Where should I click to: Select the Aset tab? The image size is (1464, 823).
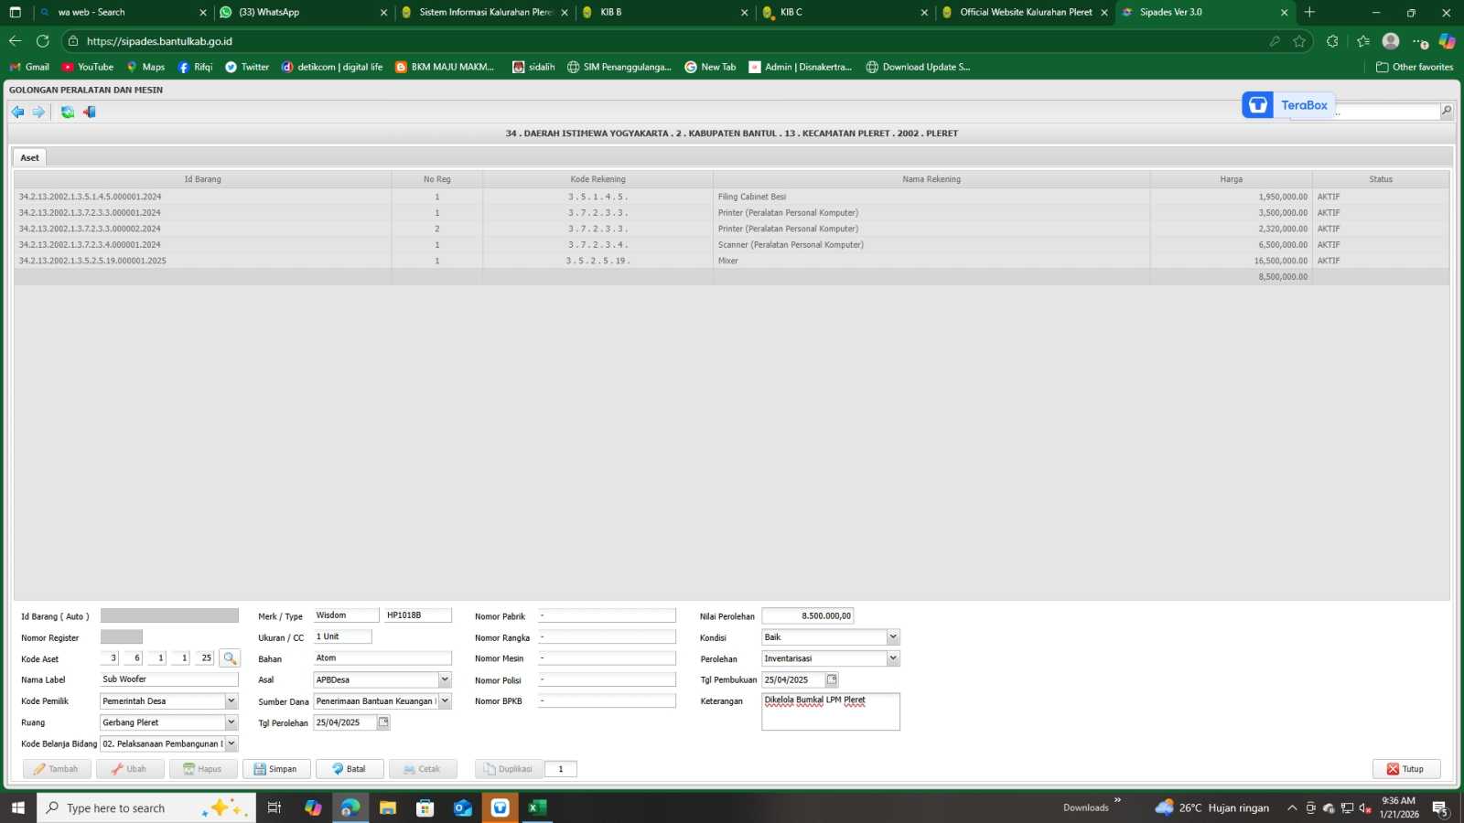click(29, 157)
